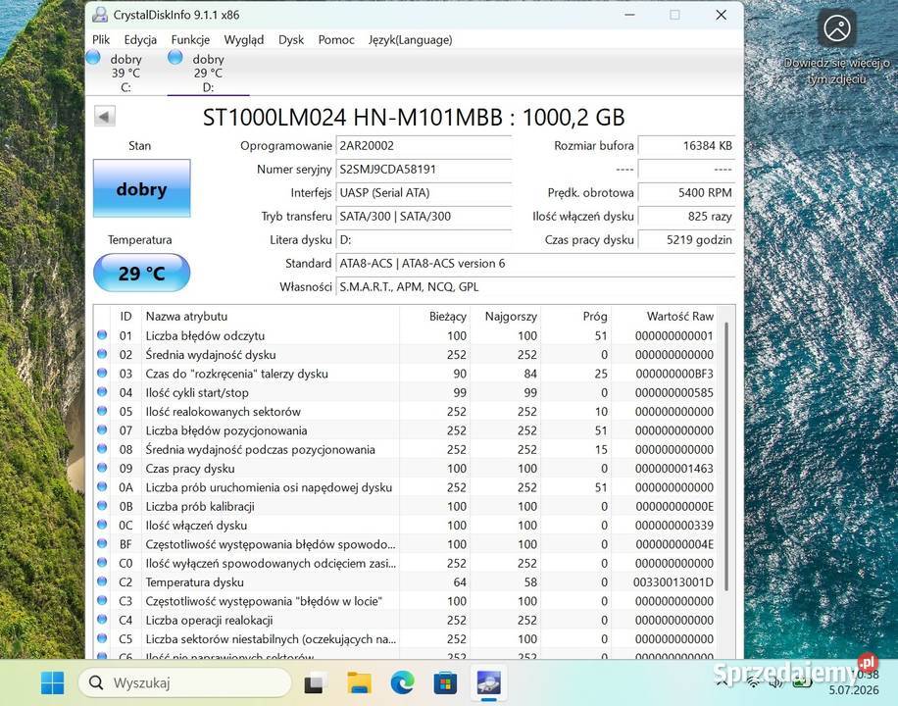The width and height of the screenshot is (898, 706).
Task: Open the Język(Language) menu
Action: pos(410,40)
